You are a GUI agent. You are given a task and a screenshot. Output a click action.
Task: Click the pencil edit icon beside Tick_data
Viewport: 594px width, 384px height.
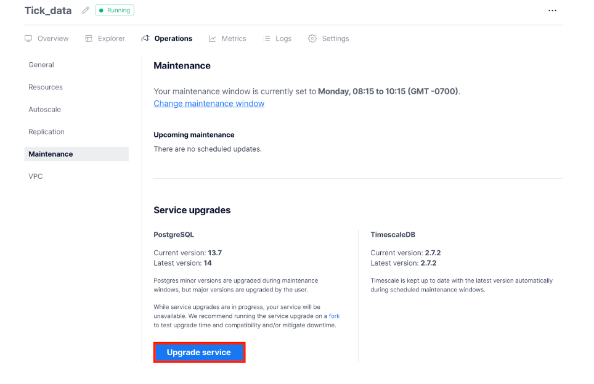[86, 10]
